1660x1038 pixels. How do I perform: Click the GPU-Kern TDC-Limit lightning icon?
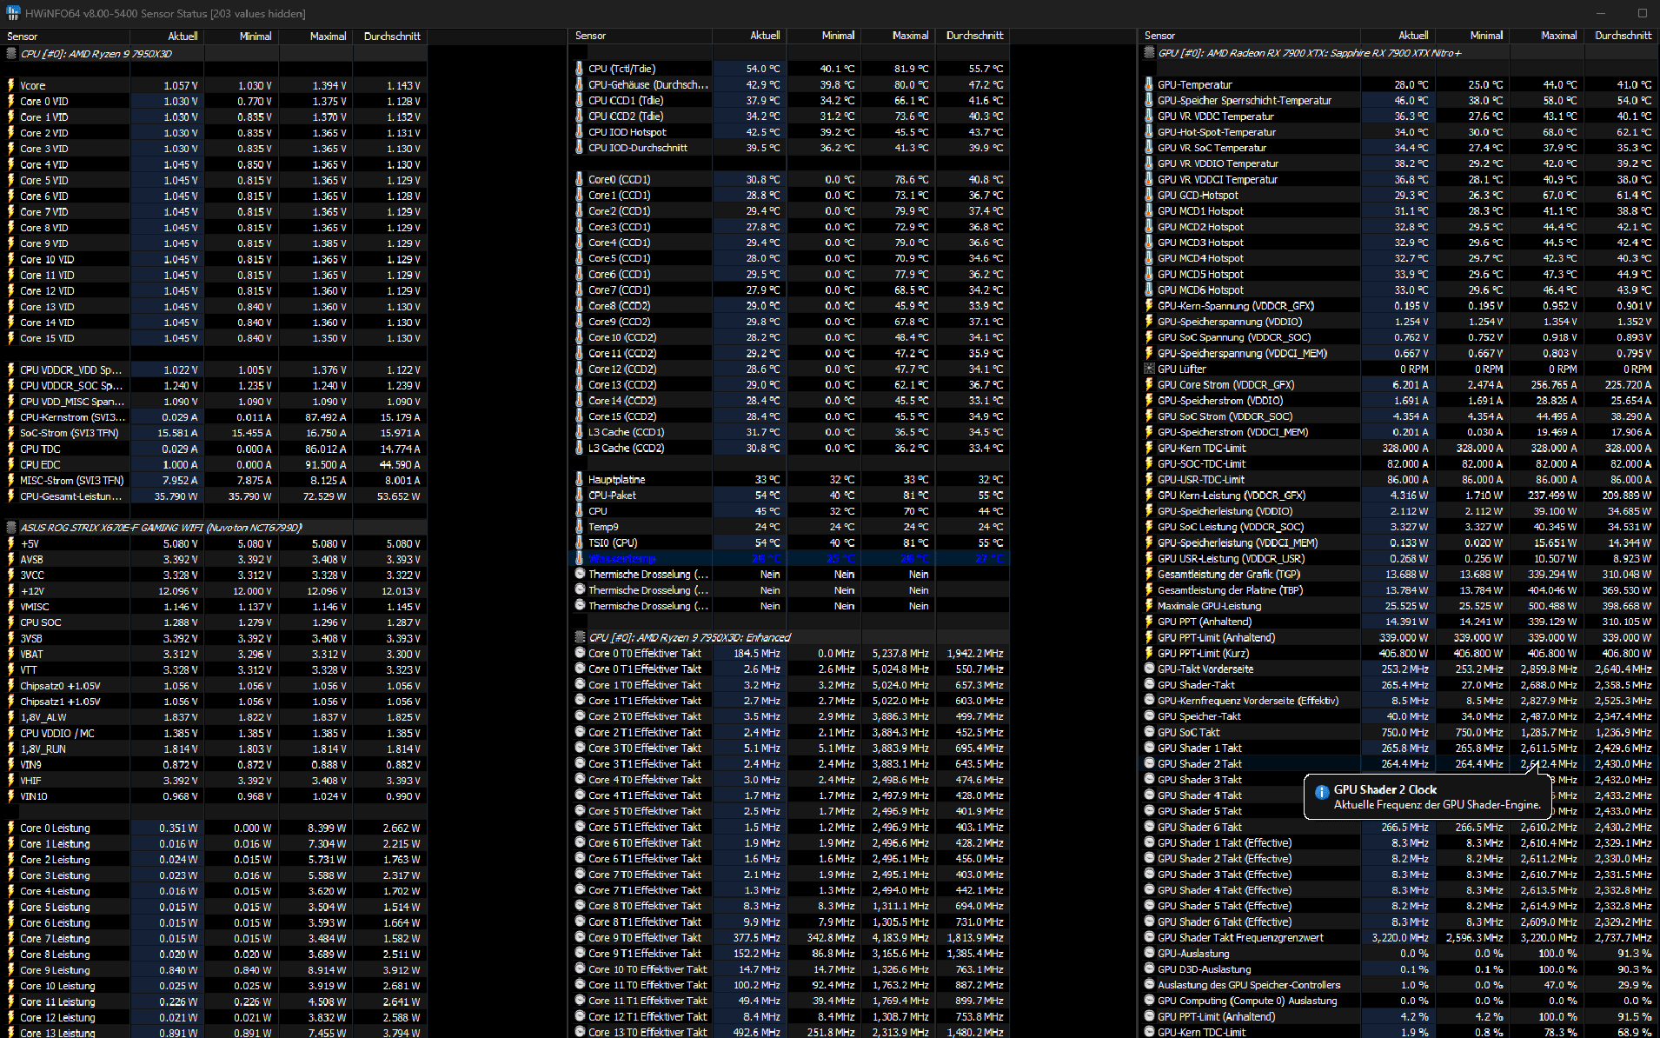pos(1149,448)
